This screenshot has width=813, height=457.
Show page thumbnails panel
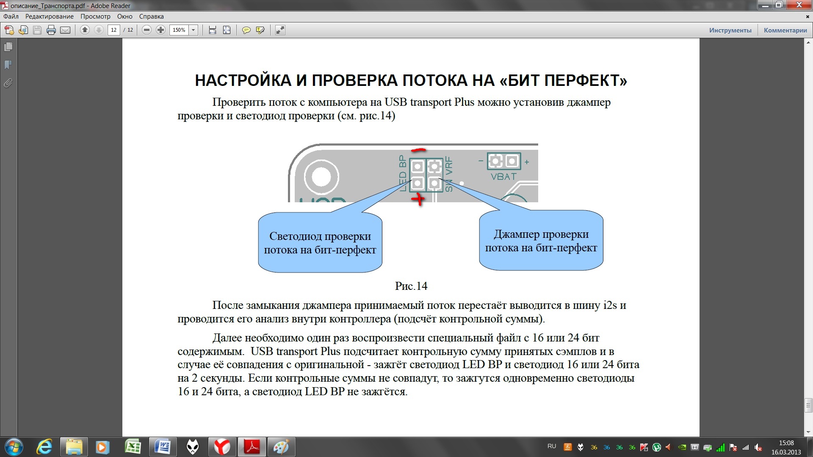(8, 47)
